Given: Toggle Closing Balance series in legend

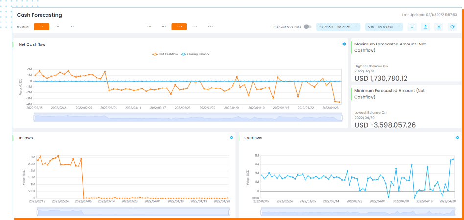Looking at the screenshot, I should point(195,54).
